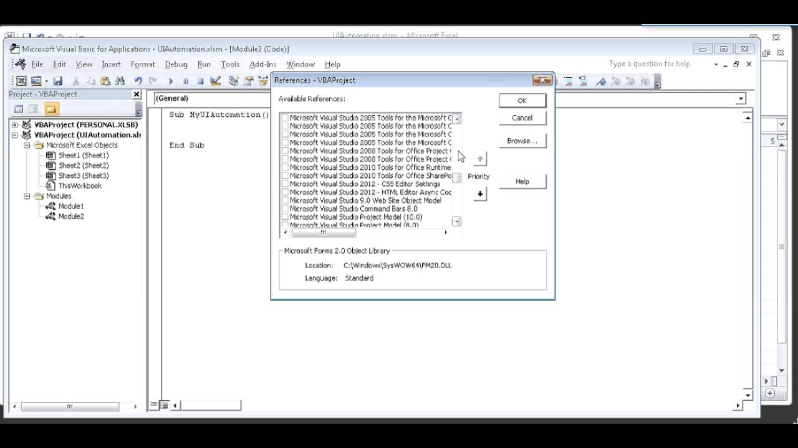Click the Break pause icon
Screen dimensions: 798x448
(x=186, y=81)
